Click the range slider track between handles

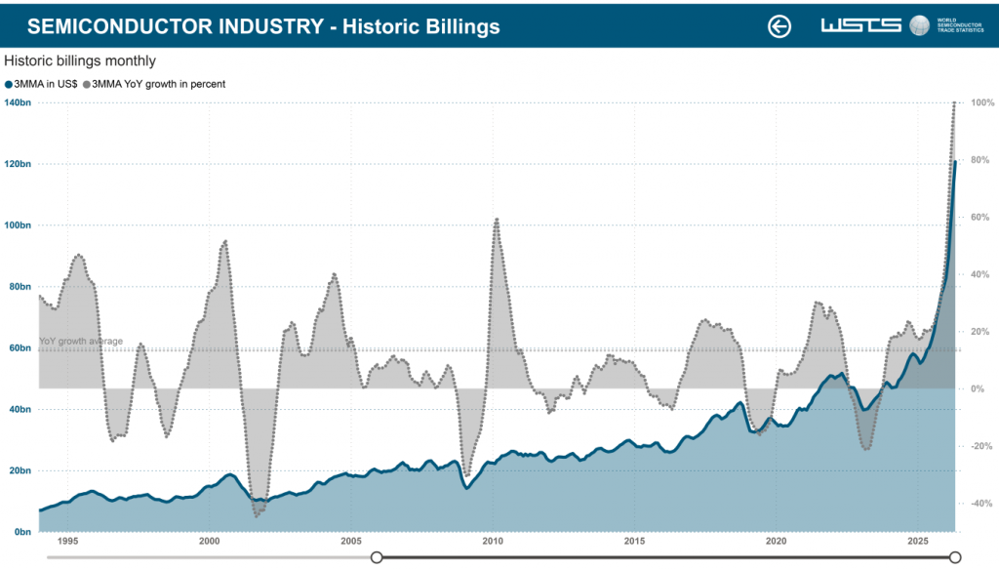[x=665, y=557]
